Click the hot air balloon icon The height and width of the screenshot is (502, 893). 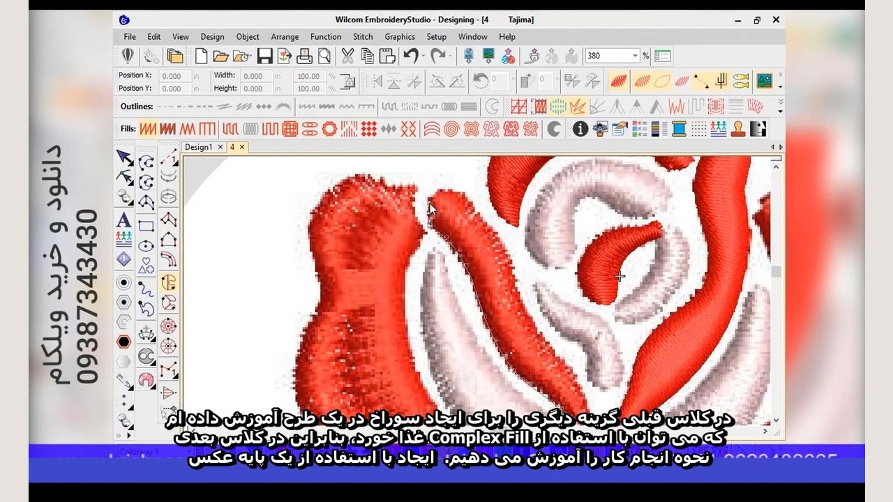click(x=128, y=56)
